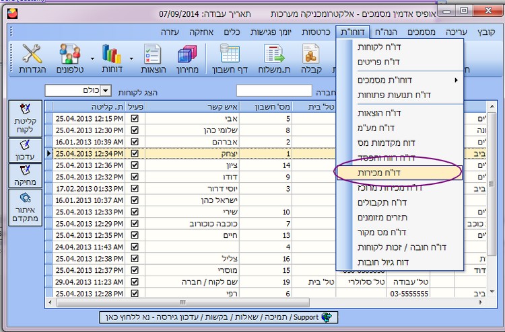Screen dimensions: 505x332
Task: Open the עזרה help menu
Action: tap(170, 32)
